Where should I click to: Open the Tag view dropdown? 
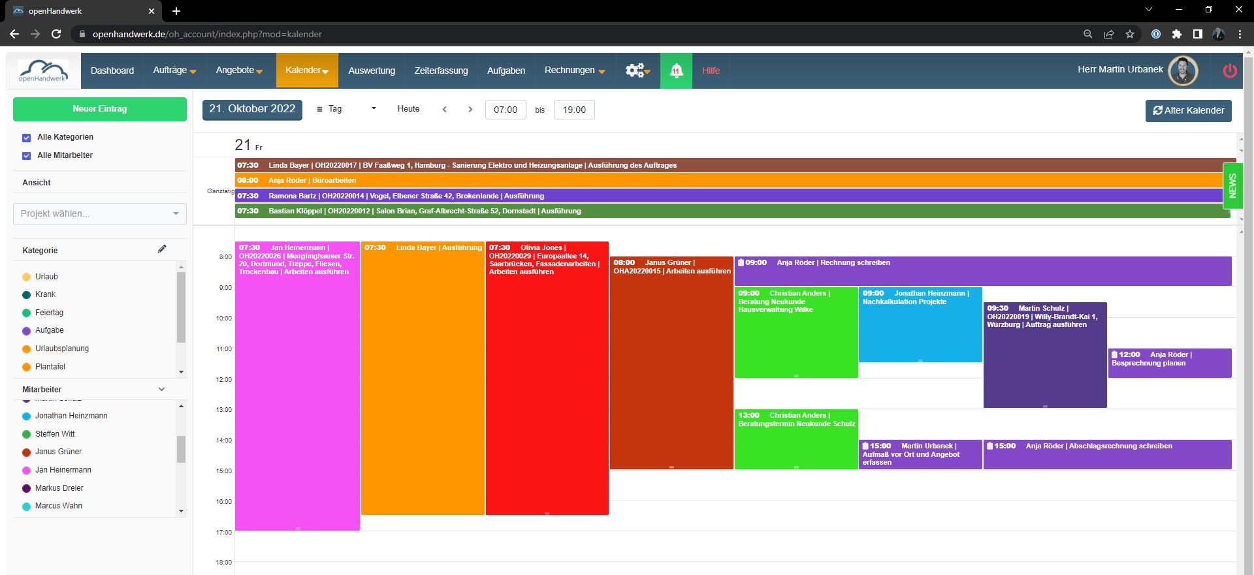[x=346, y=109]
